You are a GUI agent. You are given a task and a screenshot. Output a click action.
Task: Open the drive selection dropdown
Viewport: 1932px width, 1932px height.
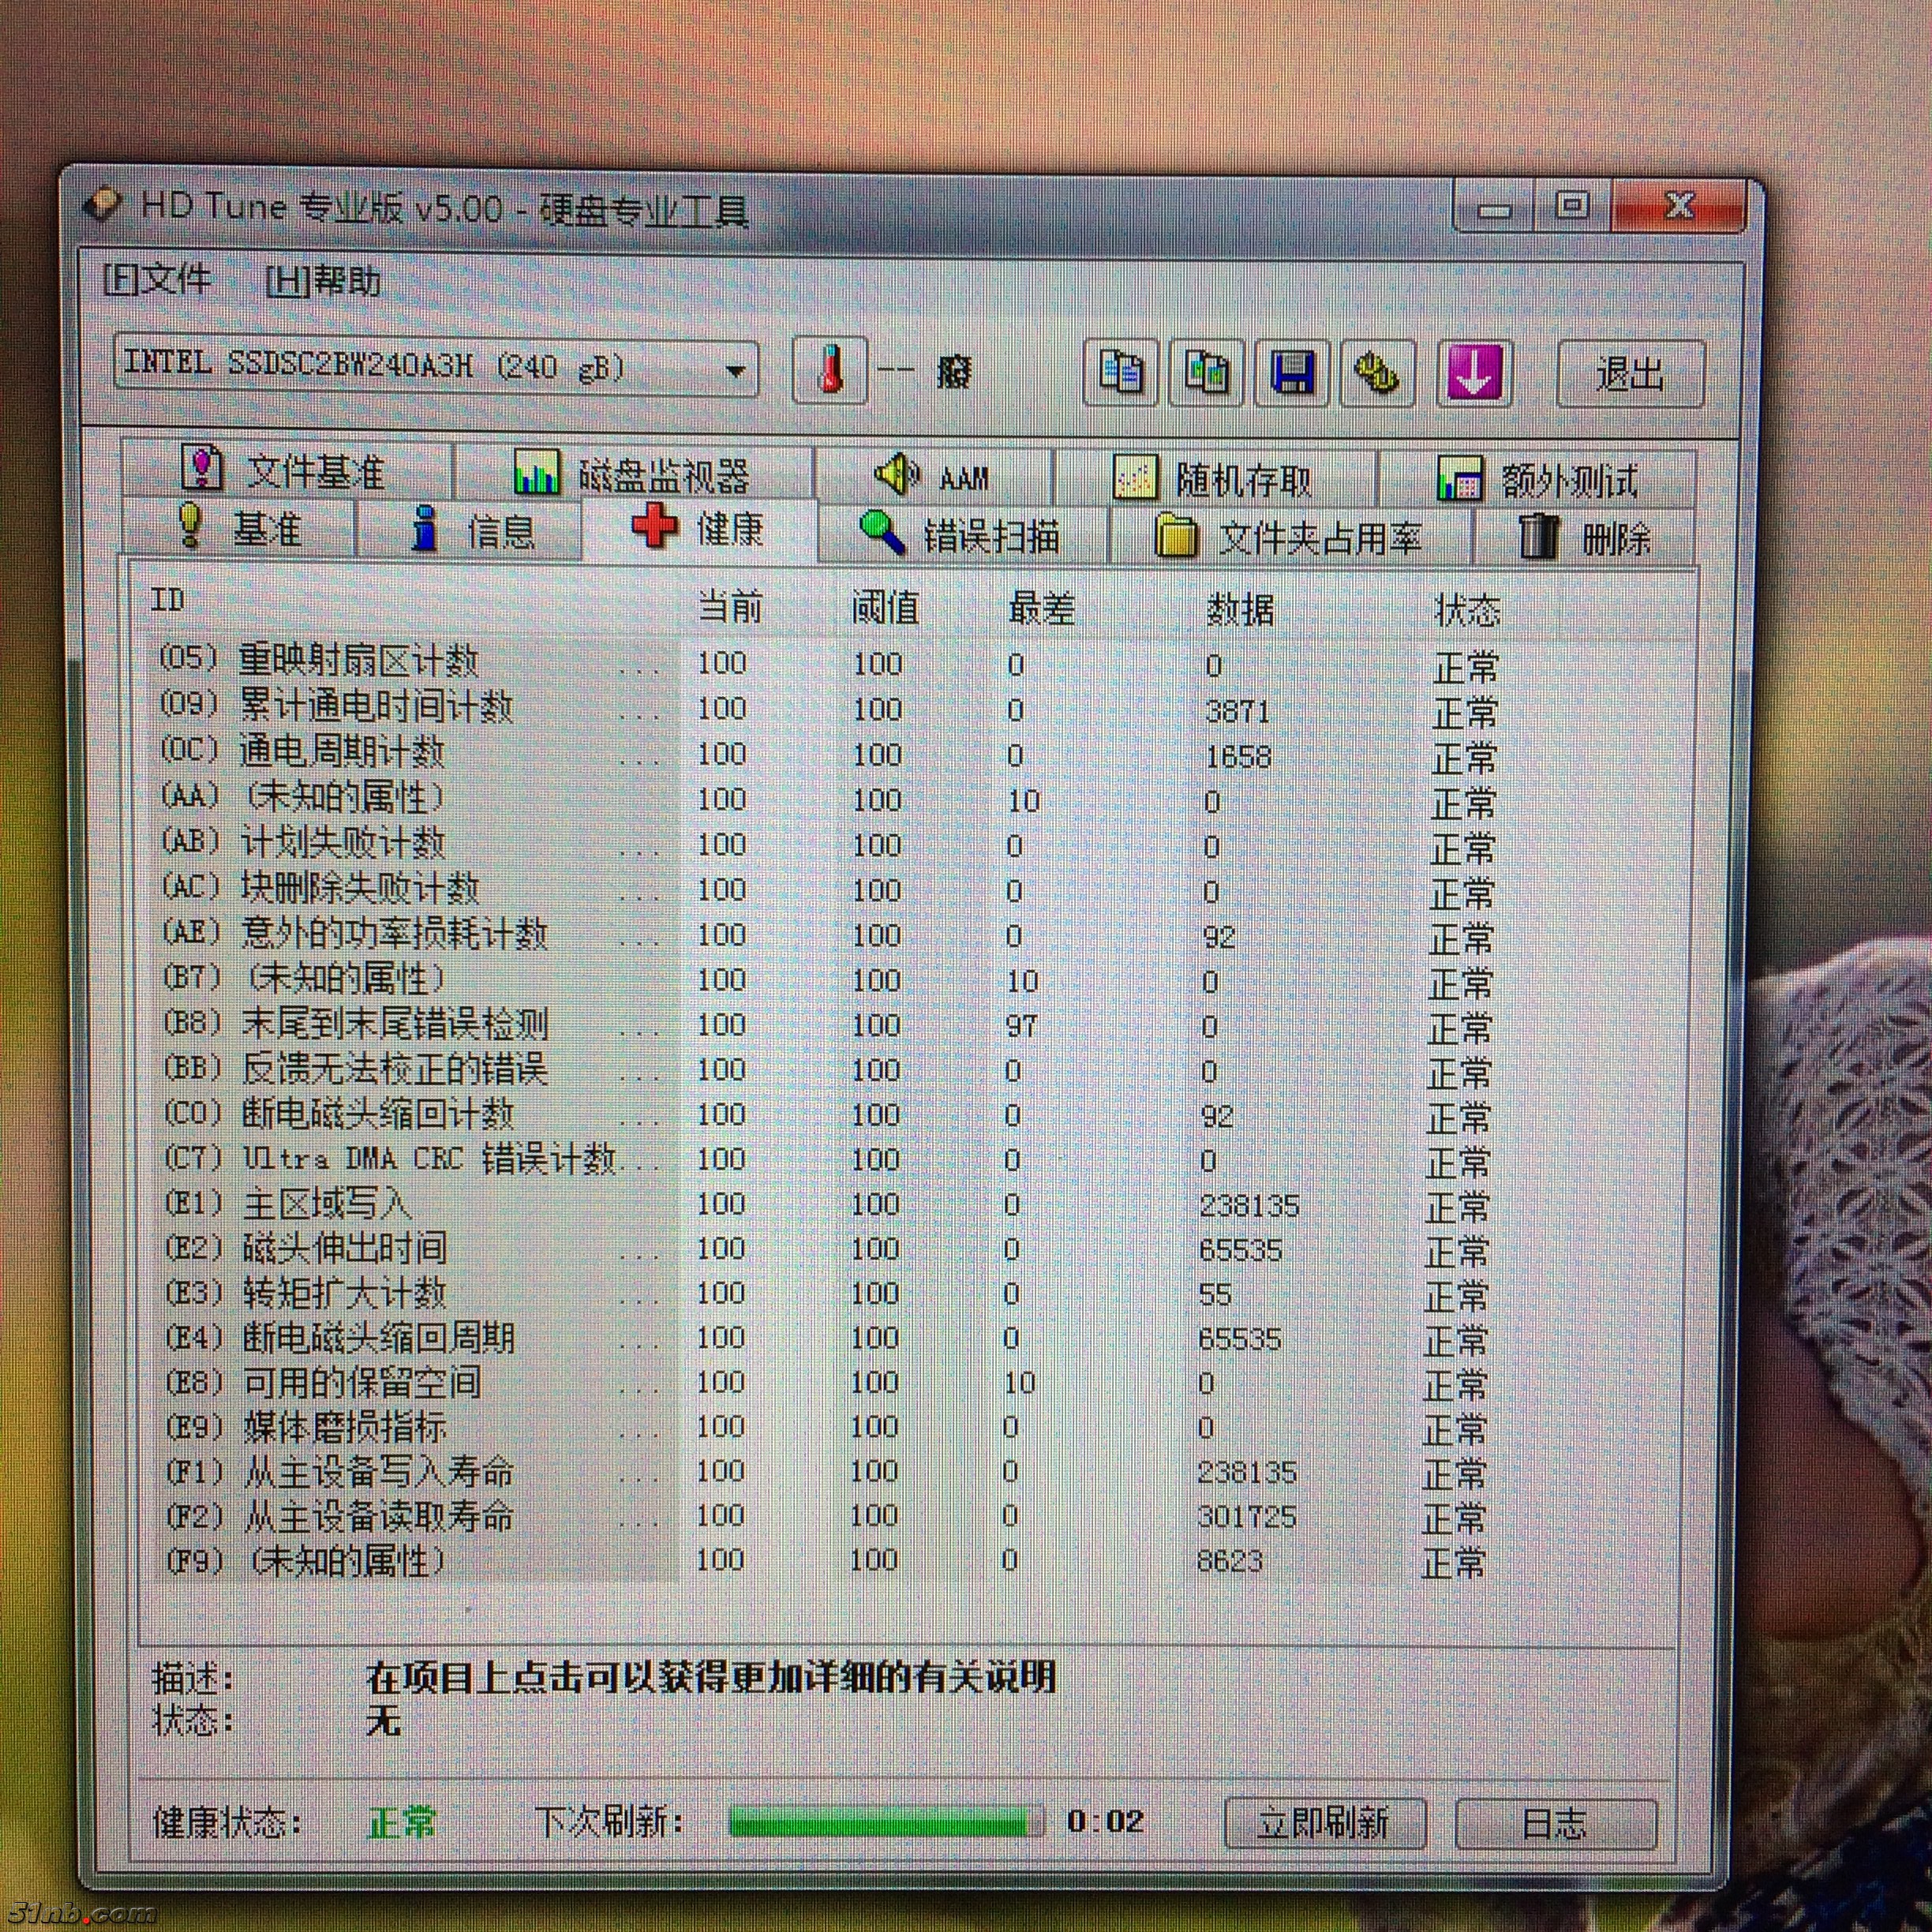point(436,368)
